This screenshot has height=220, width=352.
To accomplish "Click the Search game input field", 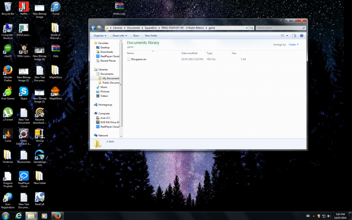I will click(x=281, y=28).
